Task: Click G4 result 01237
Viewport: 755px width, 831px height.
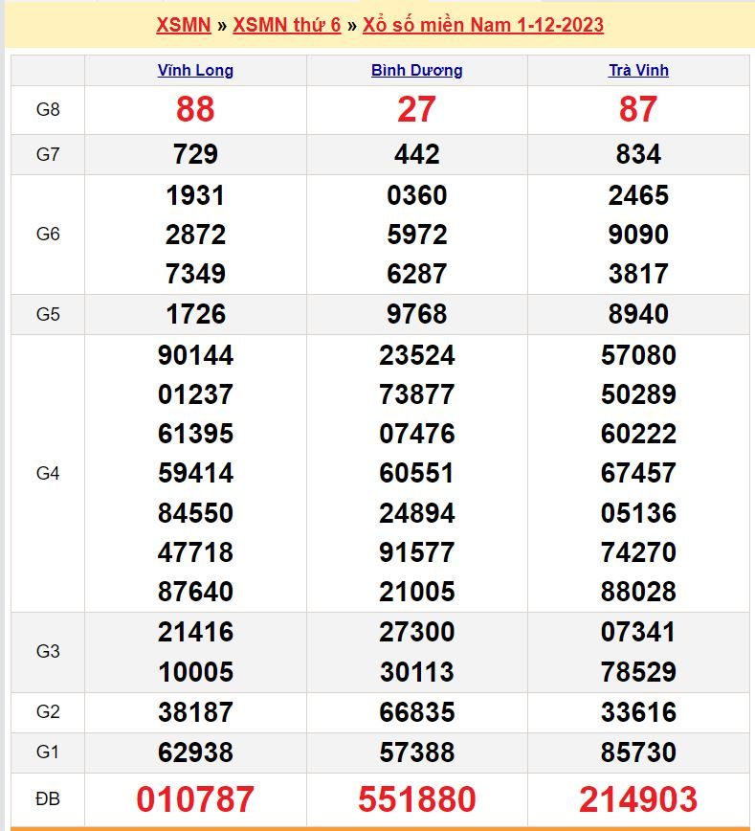Action: pyautogui.click(x=195, y=394)
